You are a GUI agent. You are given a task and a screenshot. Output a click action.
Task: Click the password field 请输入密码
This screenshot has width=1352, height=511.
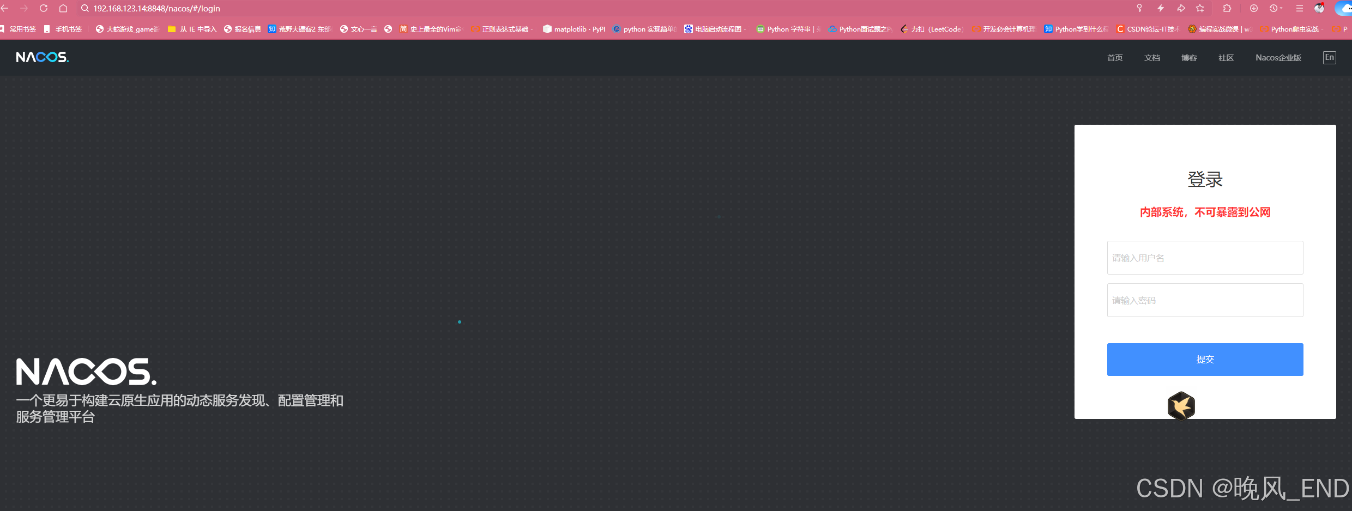(x=1205, y=300)
